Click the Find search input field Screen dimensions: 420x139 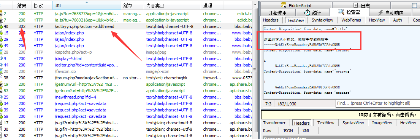[378, 103]
